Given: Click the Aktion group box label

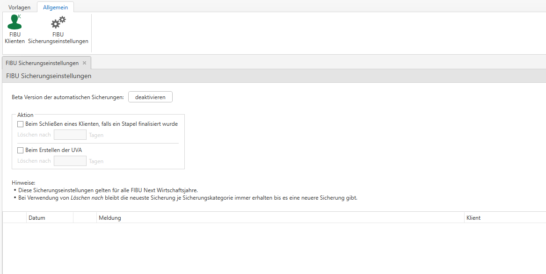Looking at the screenshot, I should (x=25, y=115).
